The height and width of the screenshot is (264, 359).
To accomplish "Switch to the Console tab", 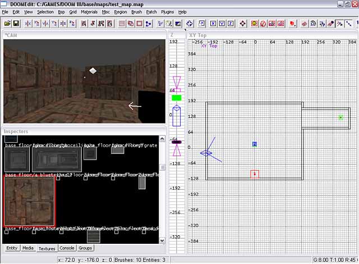I will point(67,248).
